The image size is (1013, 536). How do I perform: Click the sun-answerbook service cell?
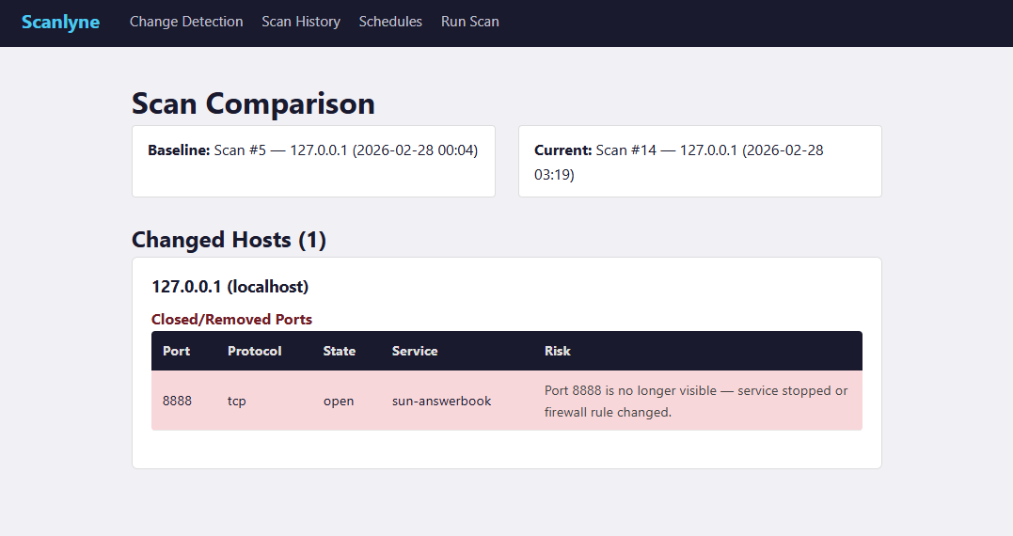point(441,401)
